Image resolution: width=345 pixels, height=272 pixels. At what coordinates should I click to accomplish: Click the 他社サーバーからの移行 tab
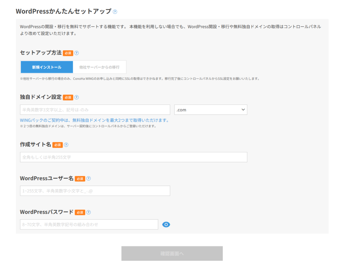click(99, 67)
